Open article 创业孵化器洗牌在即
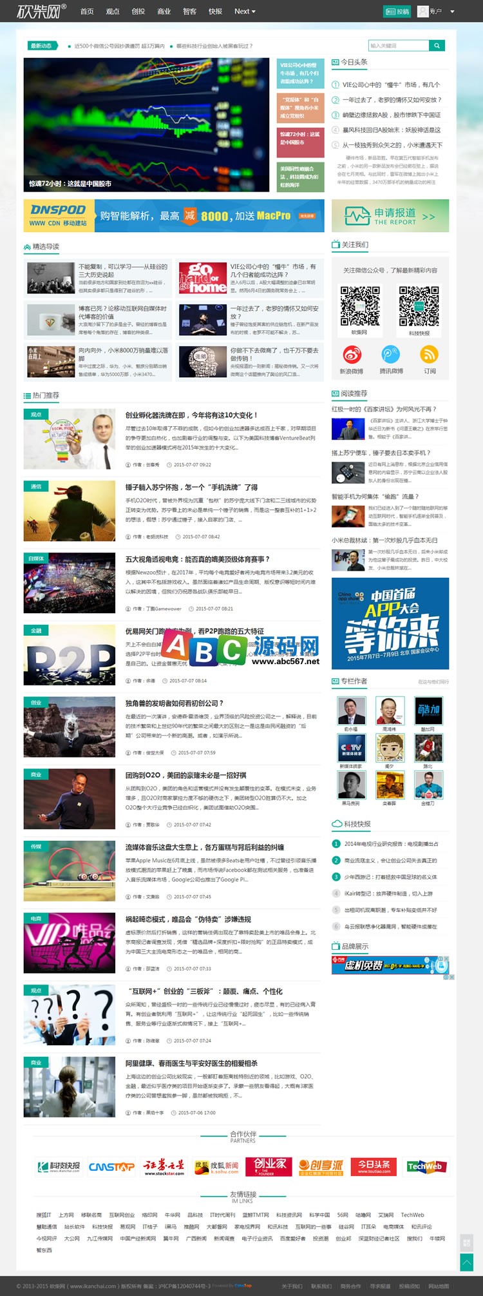This screenshot has height=1296, width=483. click(x=191, y=415)
